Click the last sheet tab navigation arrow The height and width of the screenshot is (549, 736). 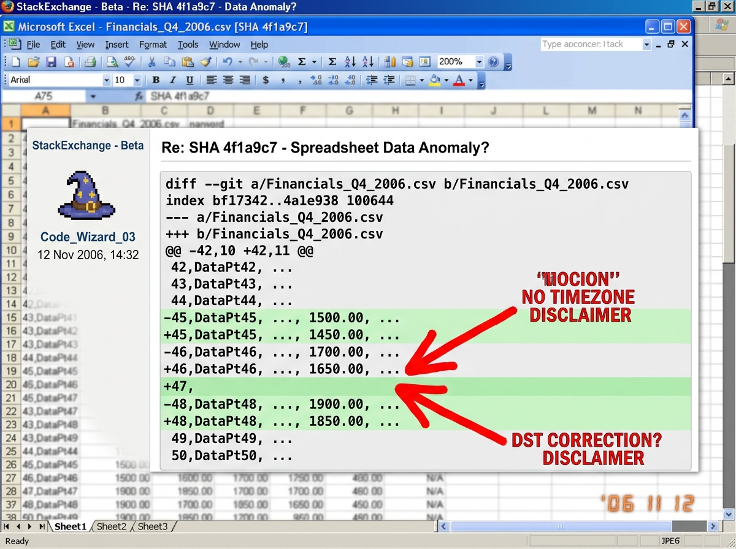point(42,526)
